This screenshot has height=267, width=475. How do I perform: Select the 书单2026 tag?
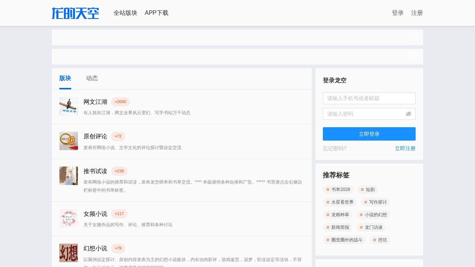coord(338,189)
